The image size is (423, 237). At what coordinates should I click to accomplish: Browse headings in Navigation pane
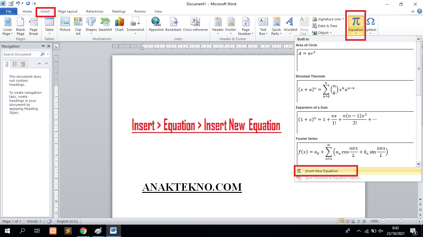click(7, 64)
